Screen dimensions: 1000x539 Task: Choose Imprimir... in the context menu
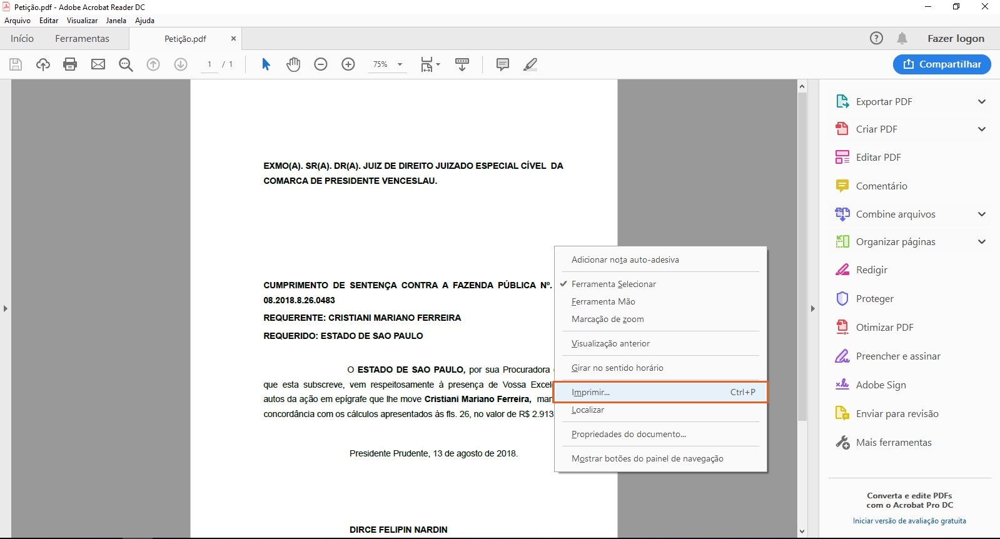click(660, 392)
